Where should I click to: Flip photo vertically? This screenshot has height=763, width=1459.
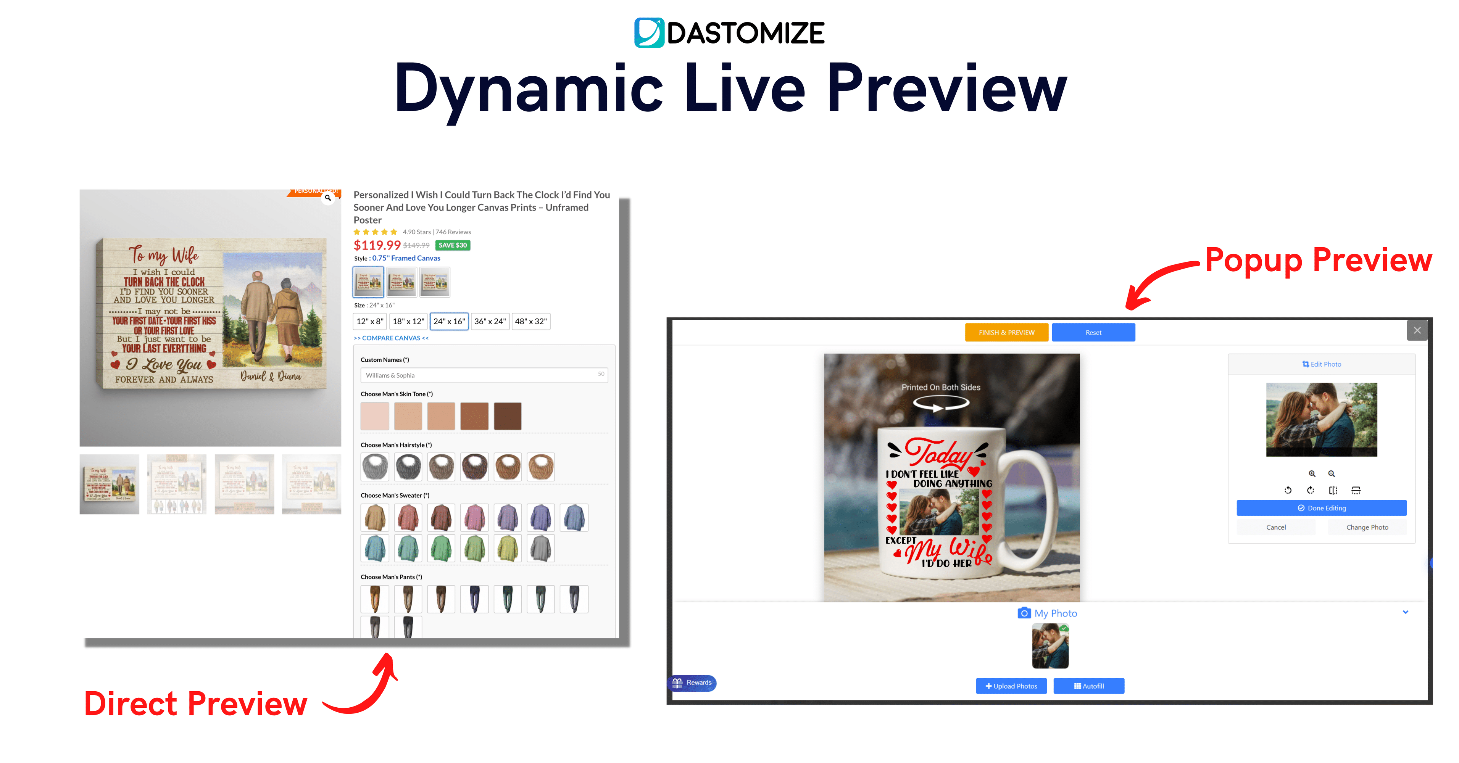[1356, 490]
